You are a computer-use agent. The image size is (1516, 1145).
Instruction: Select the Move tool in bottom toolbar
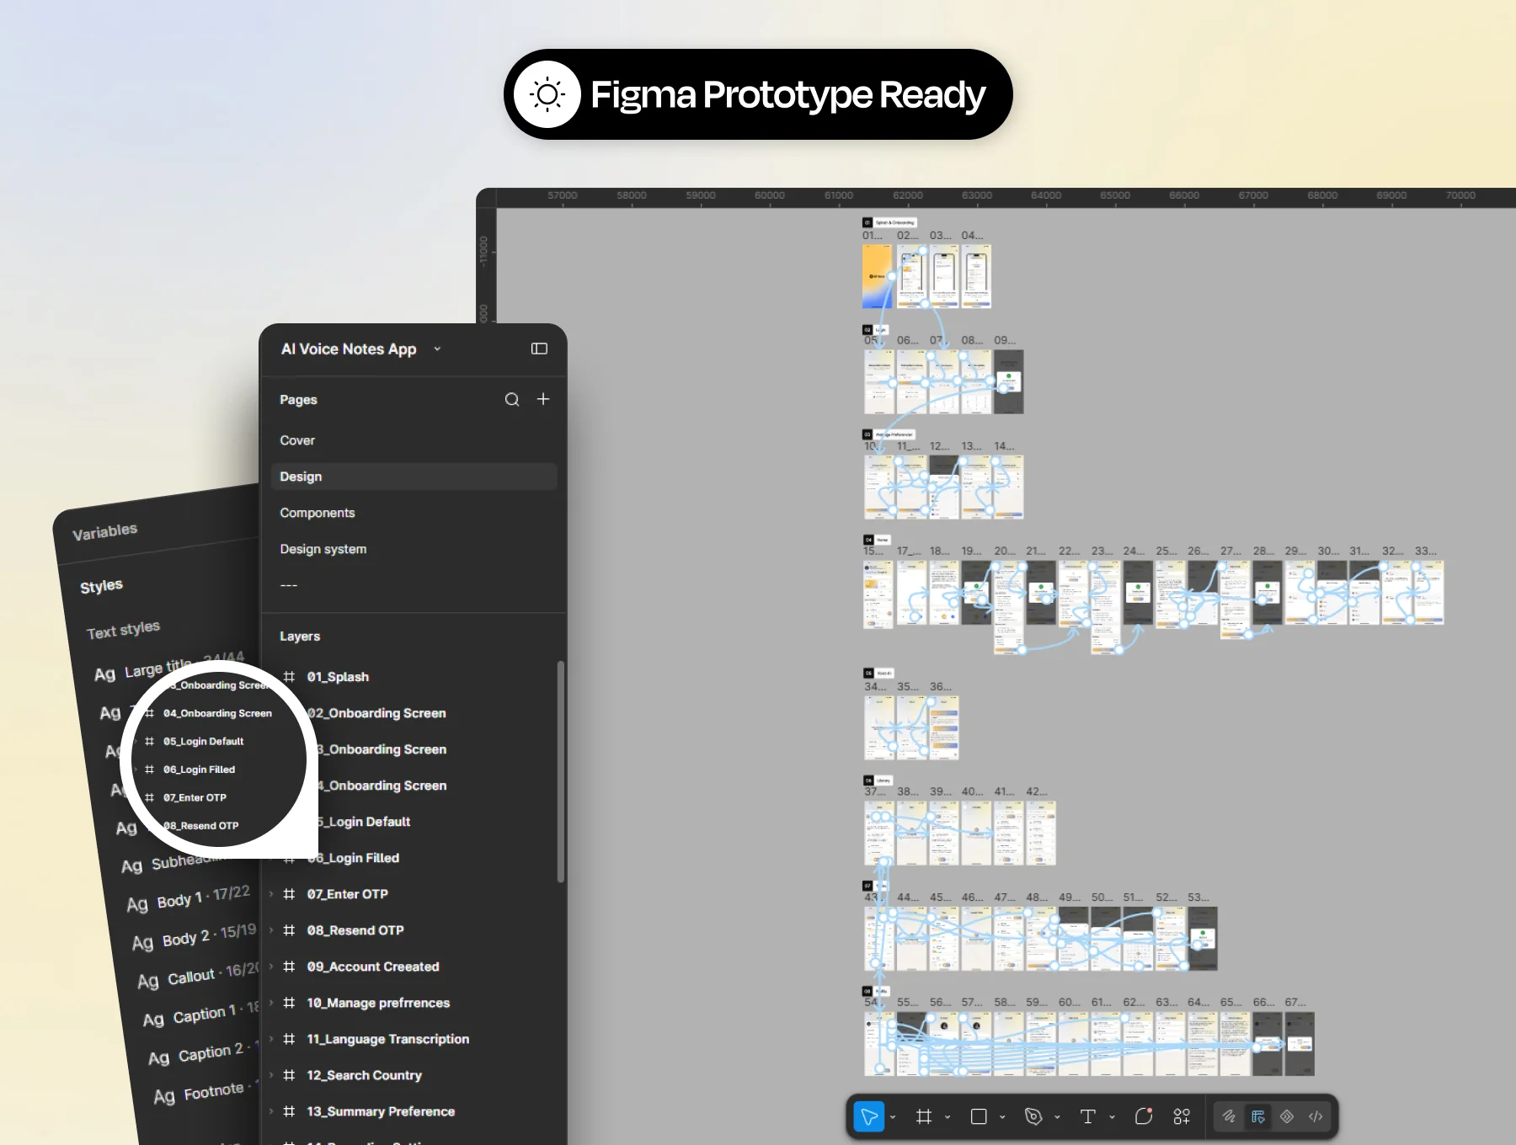pos(869,1116)
